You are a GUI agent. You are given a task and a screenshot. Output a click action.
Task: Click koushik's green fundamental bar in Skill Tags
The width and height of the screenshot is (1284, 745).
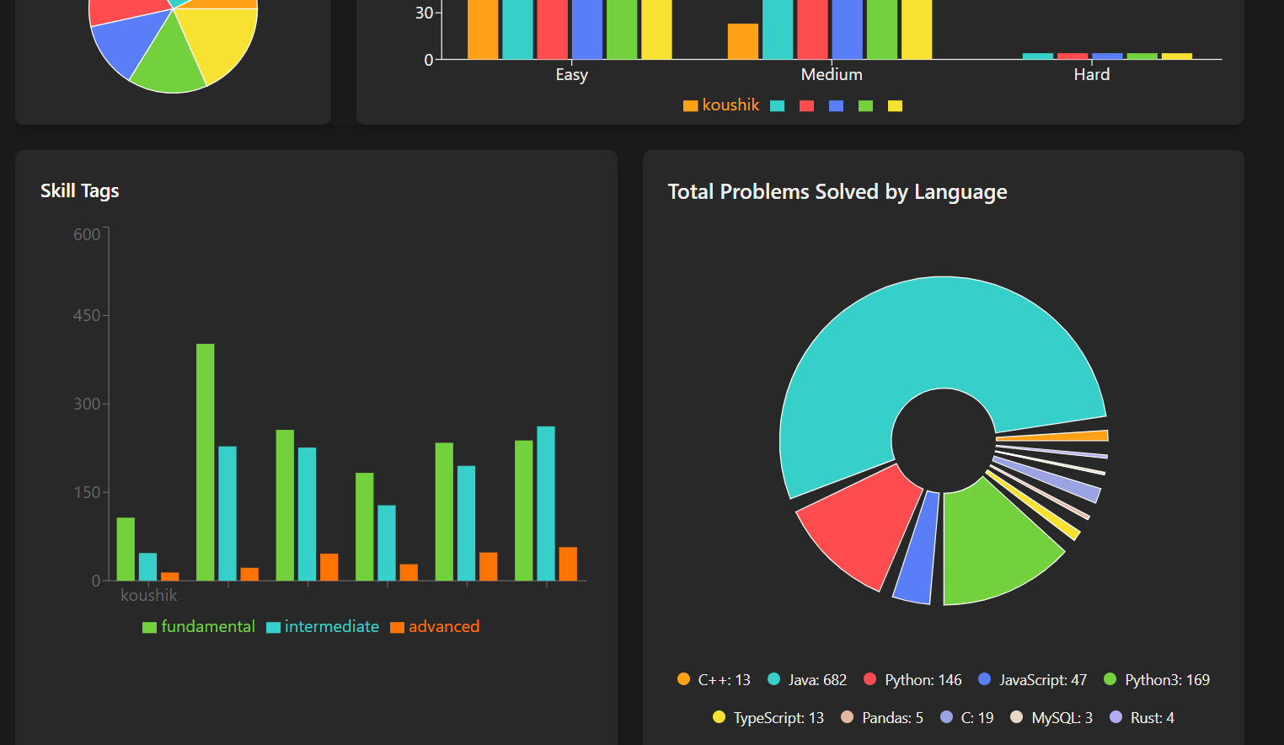click(x=126, y=549)
